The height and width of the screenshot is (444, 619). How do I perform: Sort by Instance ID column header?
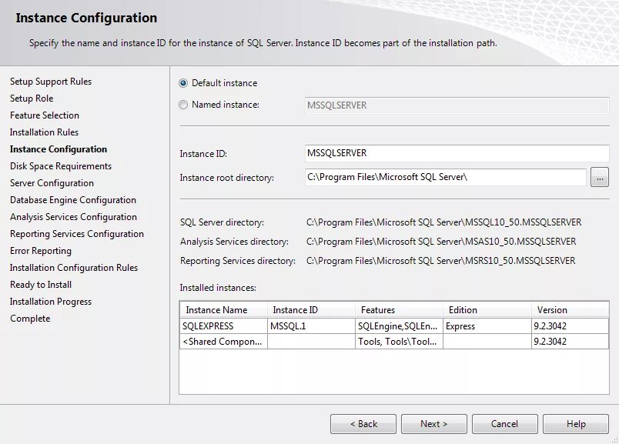[x=311, y=310]
